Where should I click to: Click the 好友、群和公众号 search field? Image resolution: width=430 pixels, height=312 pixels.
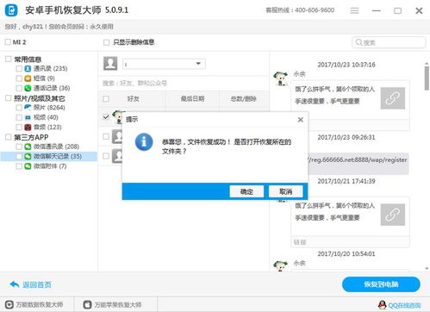[x=184, y=84]
